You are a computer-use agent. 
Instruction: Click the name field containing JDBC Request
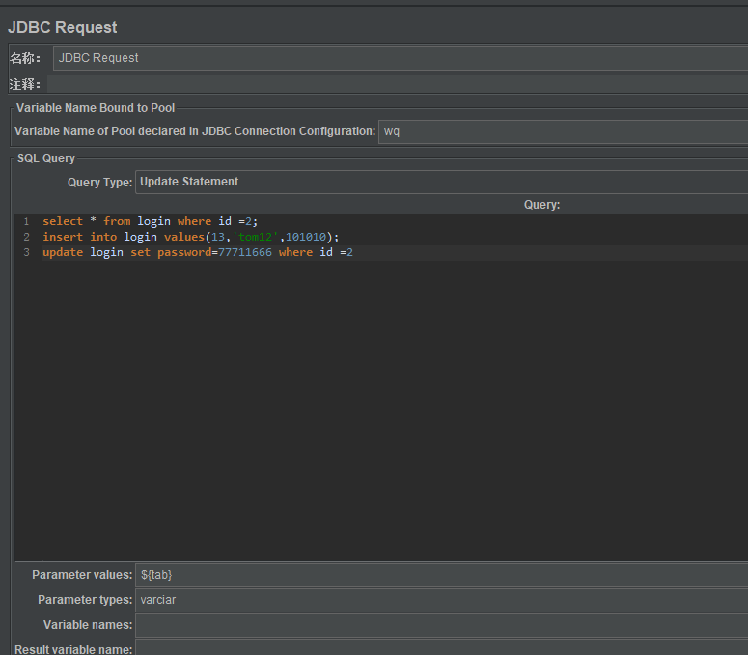pos(401,58)
